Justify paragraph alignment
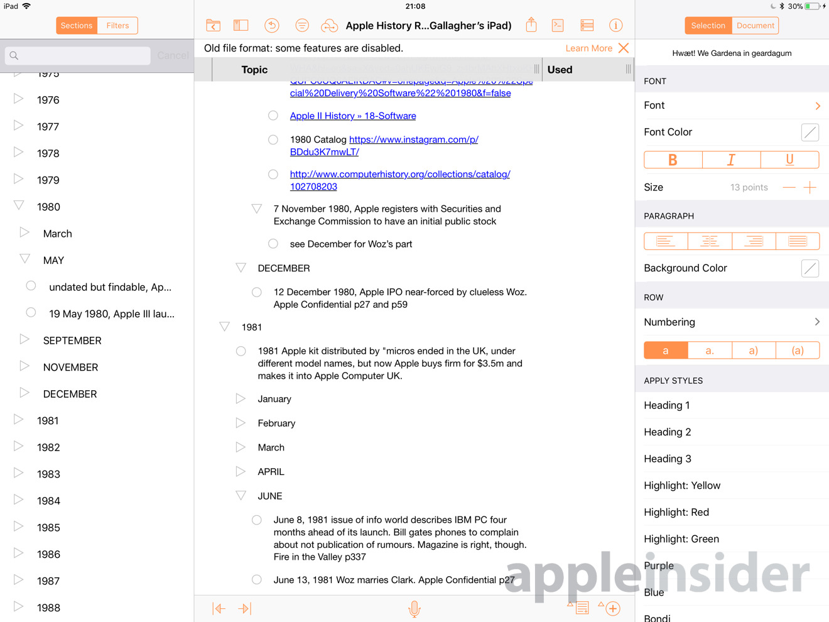 [798, 241]
